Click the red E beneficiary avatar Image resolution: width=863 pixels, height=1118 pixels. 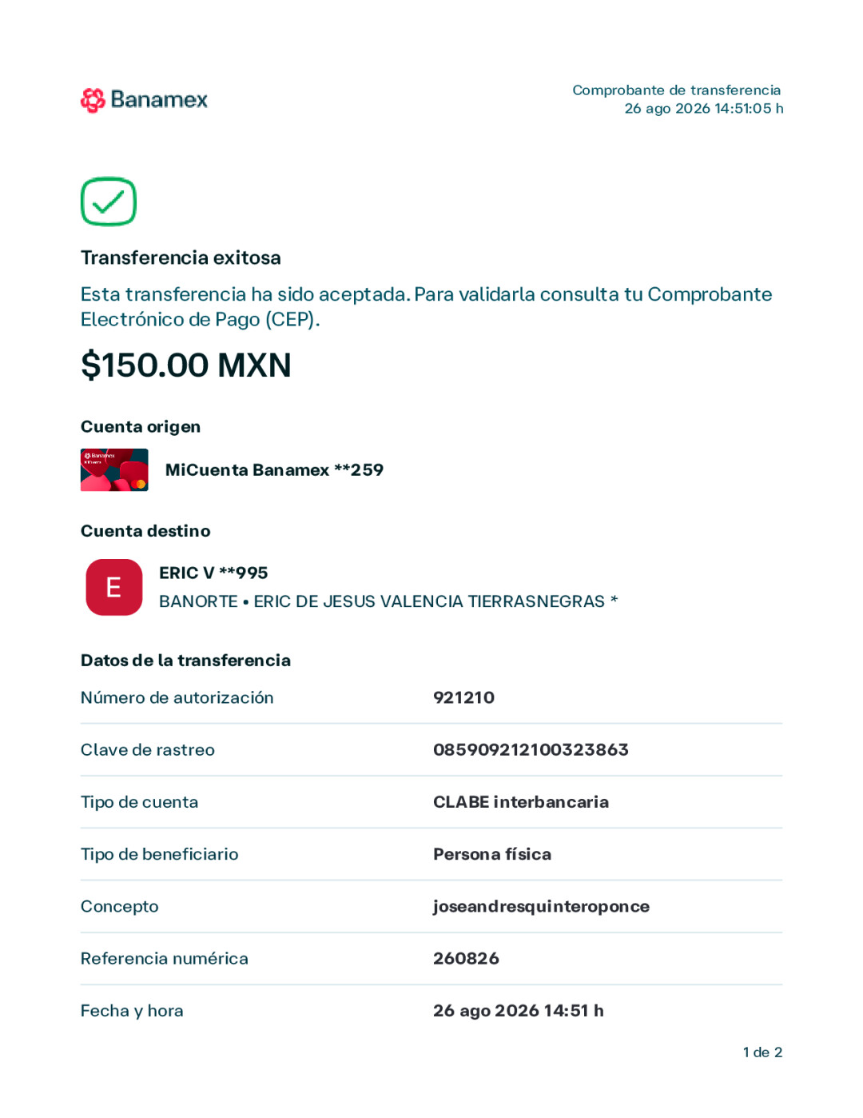[x=114, y=587]
